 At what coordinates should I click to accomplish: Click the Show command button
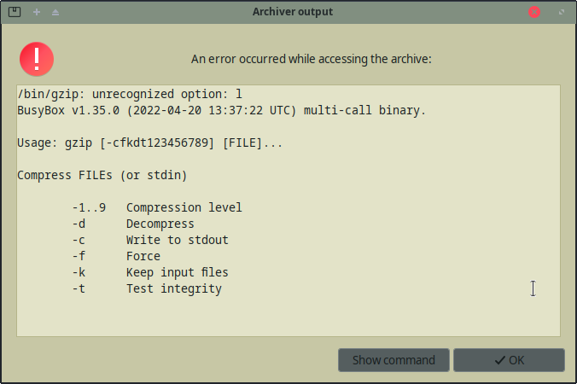393,360
